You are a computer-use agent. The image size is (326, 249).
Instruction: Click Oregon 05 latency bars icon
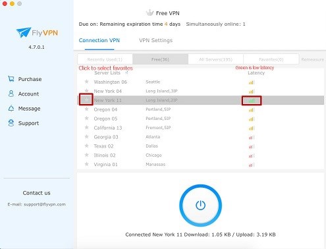click(252, 119)
